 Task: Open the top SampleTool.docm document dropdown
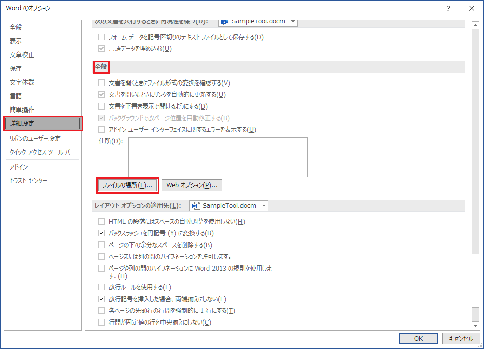coord(258,22)
